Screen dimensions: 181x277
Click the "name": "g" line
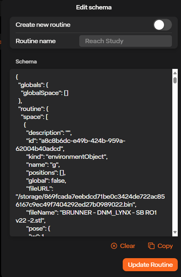tap(43, 165)
